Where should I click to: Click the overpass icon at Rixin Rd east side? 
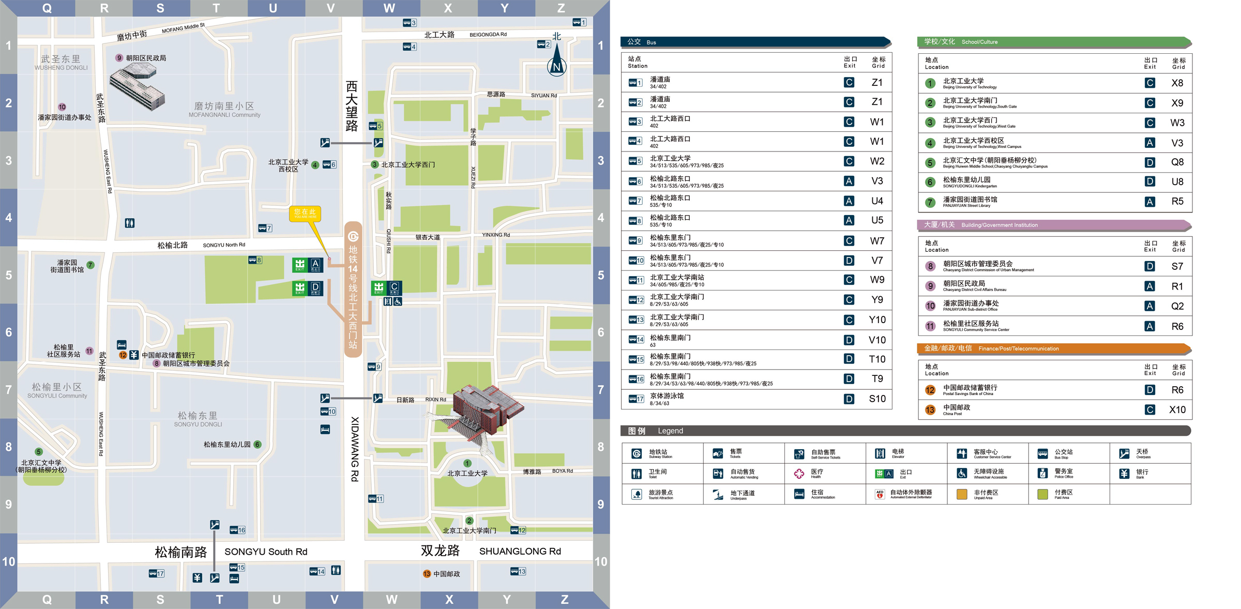click(x=378, y=398)
